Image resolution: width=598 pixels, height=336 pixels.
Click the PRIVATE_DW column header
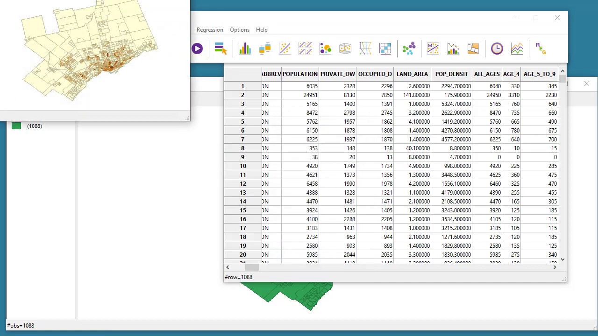[x=338, y=74]
